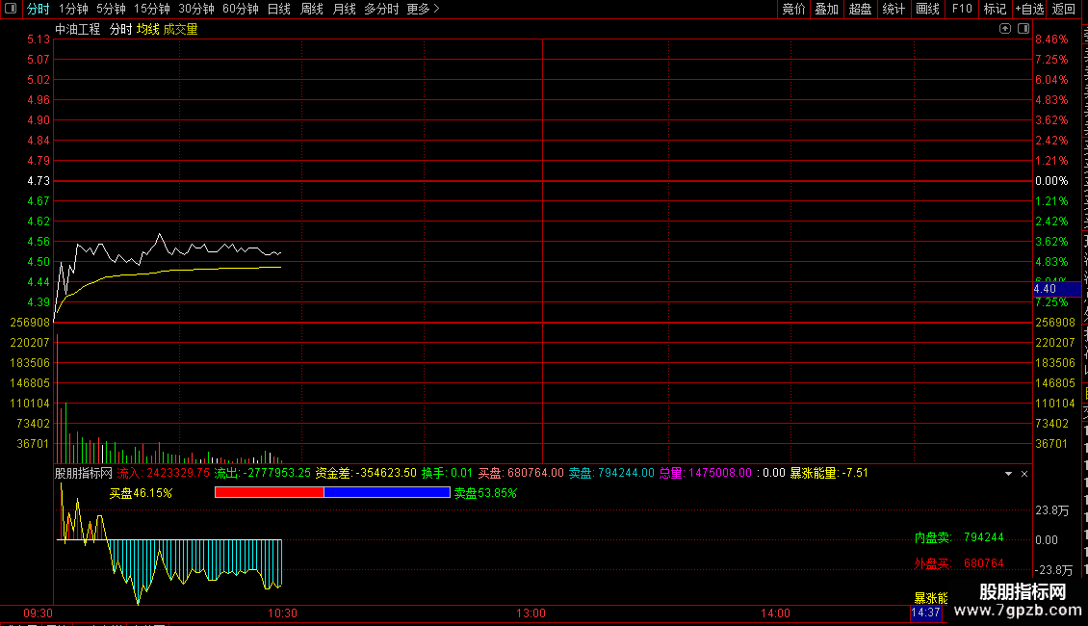The height and width of the screenshot is (626, 1088).
Task: Open the 画线 drawing tool
Action: [927, 9]
